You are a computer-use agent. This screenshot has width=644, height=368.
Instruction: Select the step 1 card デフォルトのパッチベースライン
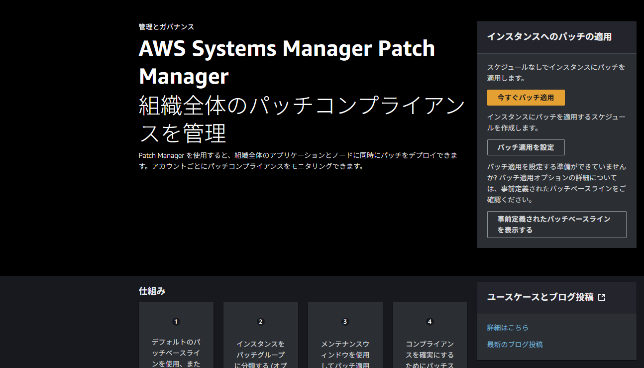tap(176, 335)
